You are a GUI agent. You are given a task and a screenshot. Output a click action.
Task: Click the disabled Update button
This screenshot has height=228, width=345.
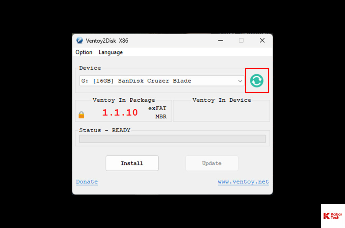tap(212, 163)
